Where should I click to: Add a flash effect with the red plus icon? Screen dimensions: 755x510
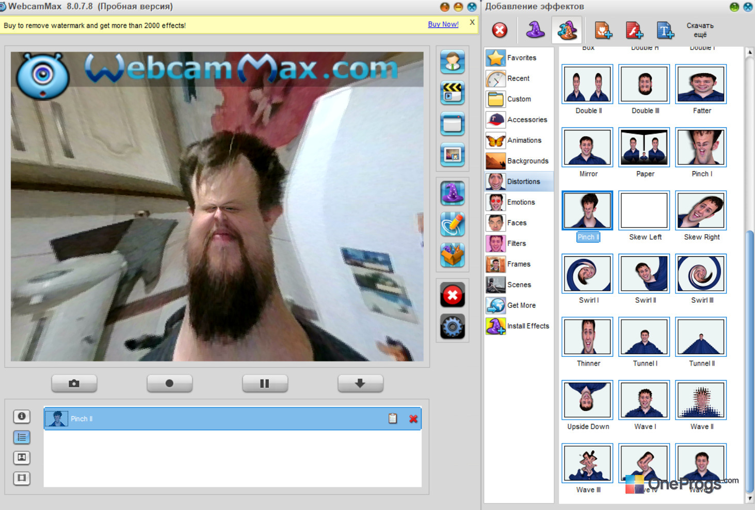[634, 30]
